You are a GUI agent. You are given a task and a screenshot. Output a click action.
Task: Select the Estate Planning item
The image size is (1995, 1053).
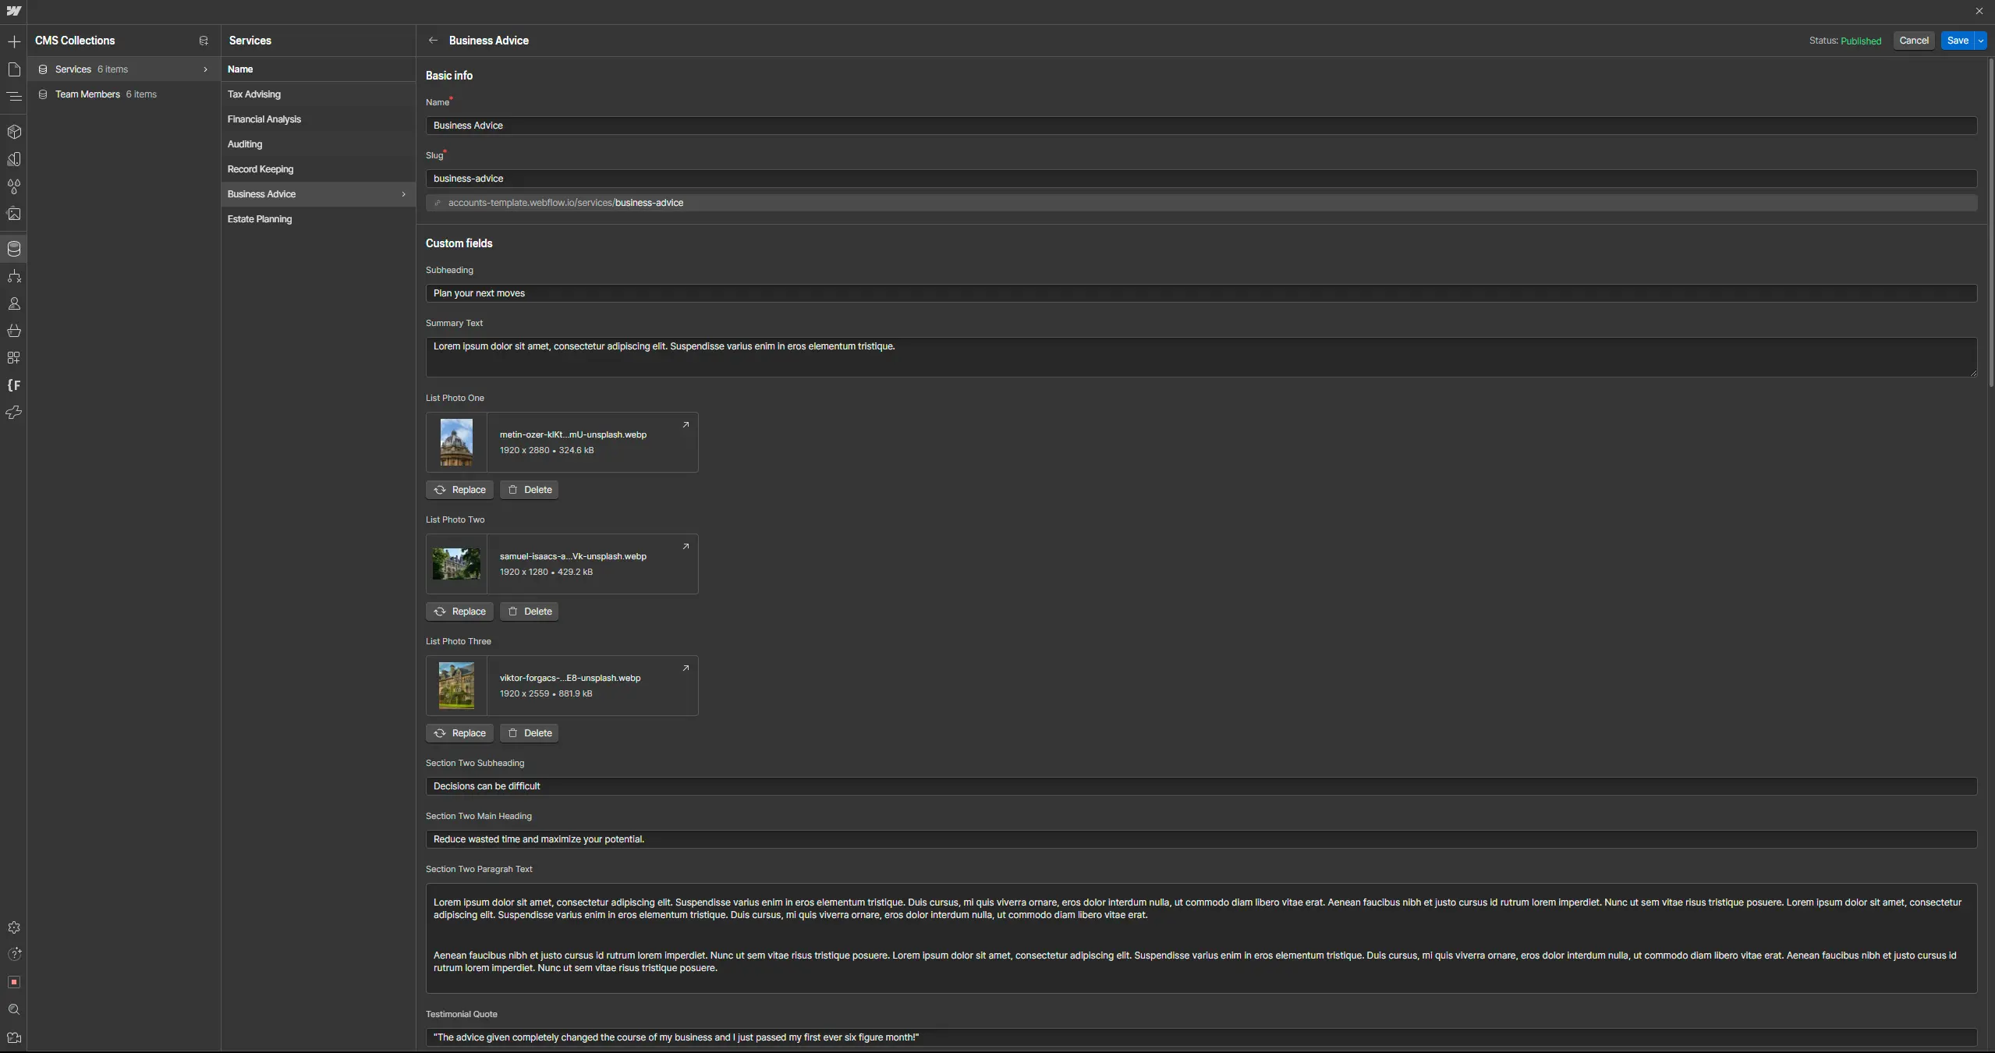pos(260,219)
